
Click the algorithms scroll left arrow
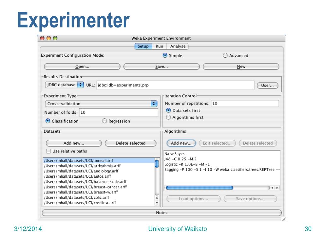pos(272,188)
